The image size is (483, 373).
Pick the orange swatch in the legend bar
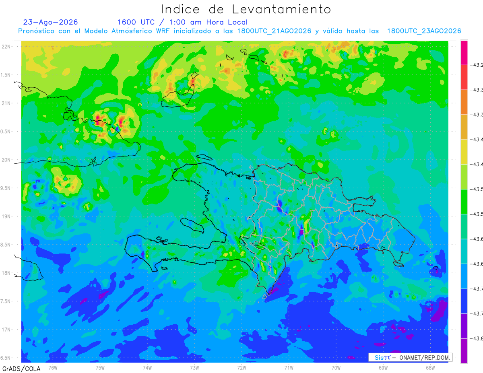pyautogui.click(x=464, y=102)
